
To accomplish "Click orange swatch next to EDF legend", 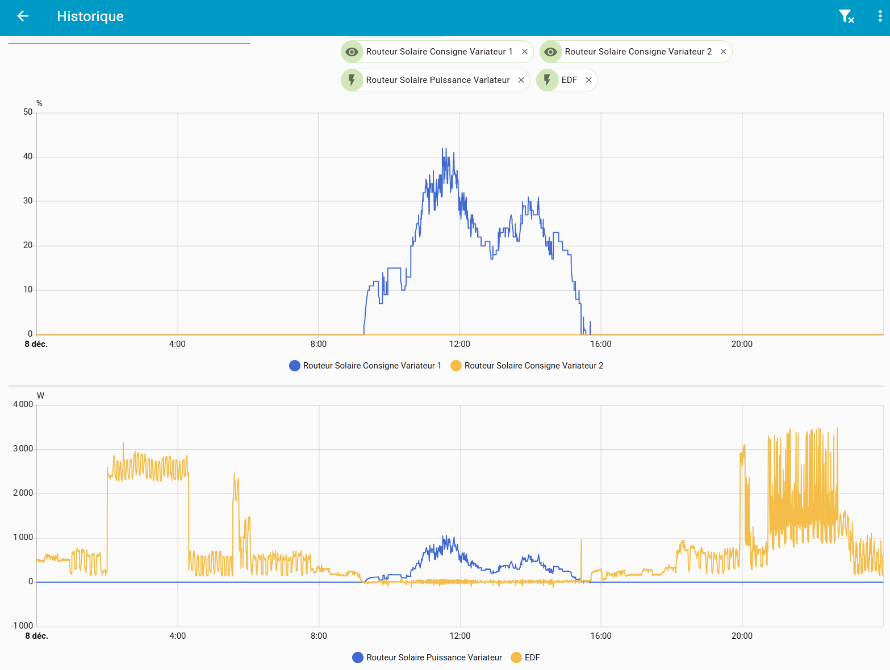I will (x=516, y=658).
